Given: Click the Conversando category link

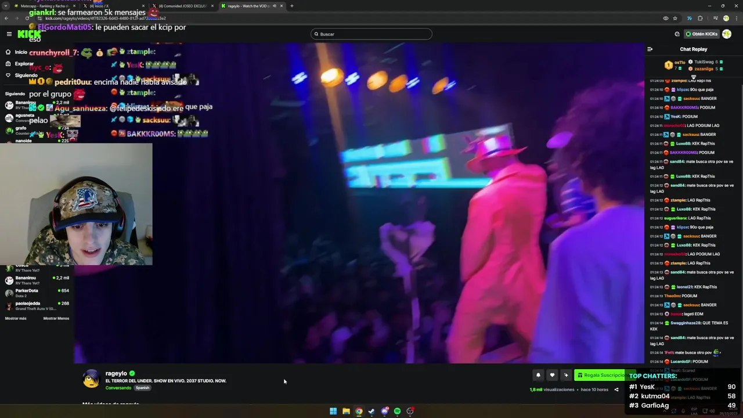Looking at the screenshot, I should pos(118,388).
